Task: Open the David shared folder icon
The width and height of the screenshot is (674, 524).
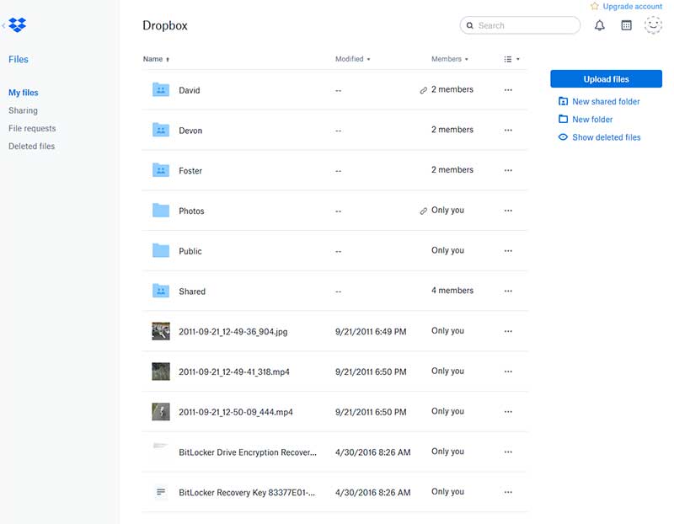Action: [161, 90]
